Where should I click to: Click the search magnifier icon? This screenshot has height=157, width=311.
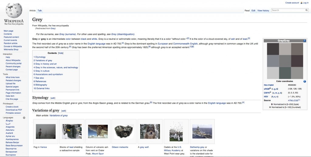(306, 10)
